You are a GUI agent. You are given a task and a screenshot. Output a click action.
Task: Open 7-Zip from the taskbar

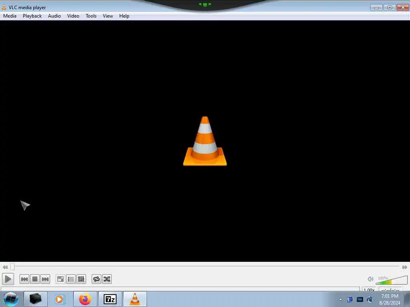coord(110,299)
